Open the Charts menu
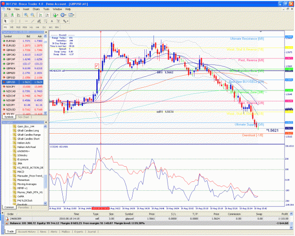This screenshot has width=295, height=236. (36, 9)
